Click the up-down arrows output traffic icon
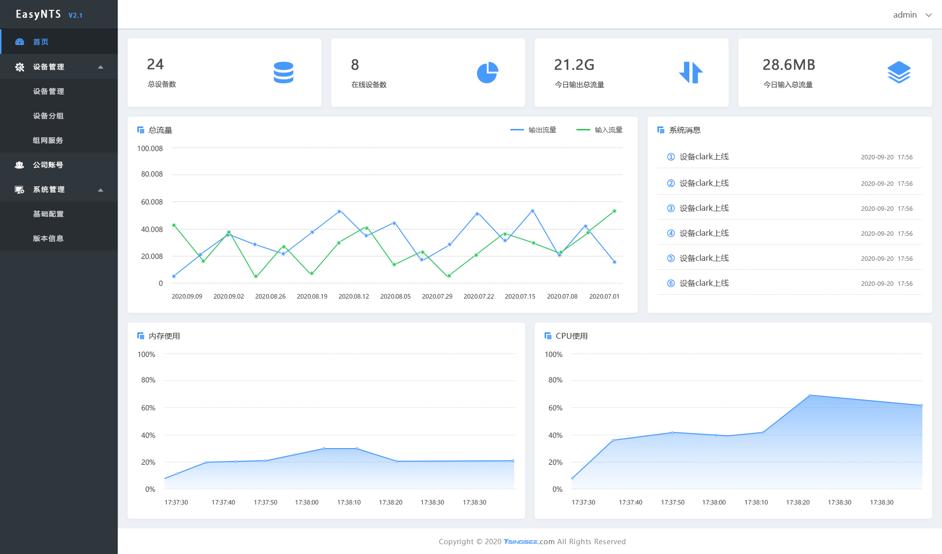This screenshot has width=942, height=554. coord(691,73)
